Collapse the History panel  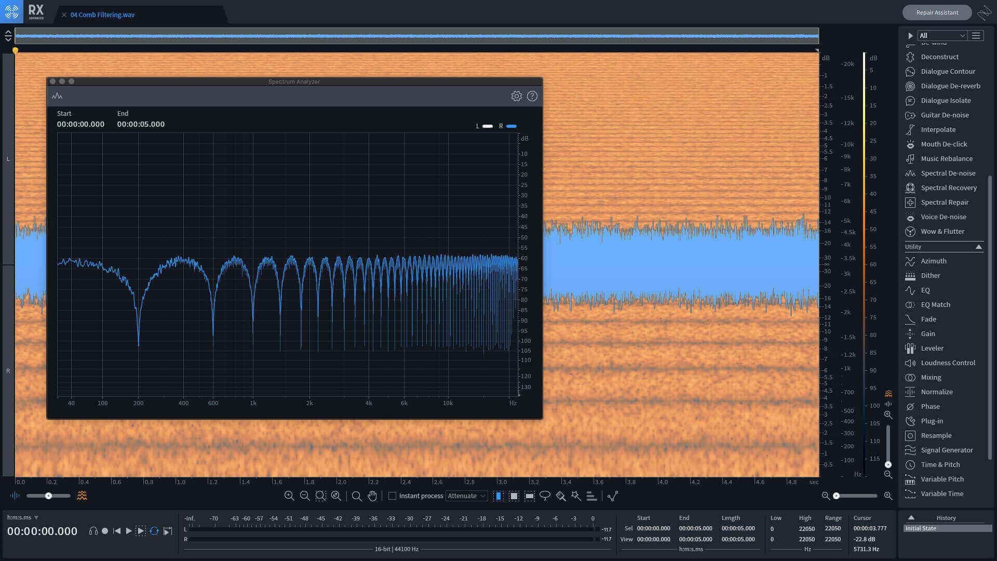pos(911,517)
